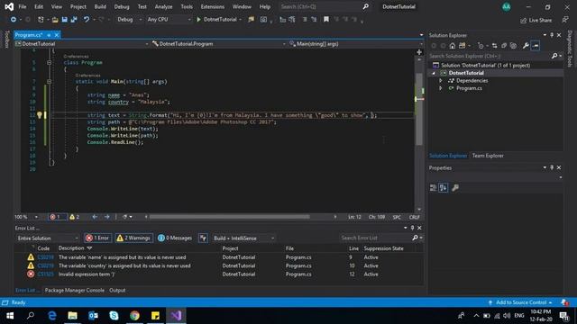Open the Build menu
Viewport: 577px width, 324px height.
(x=100, y=6)
